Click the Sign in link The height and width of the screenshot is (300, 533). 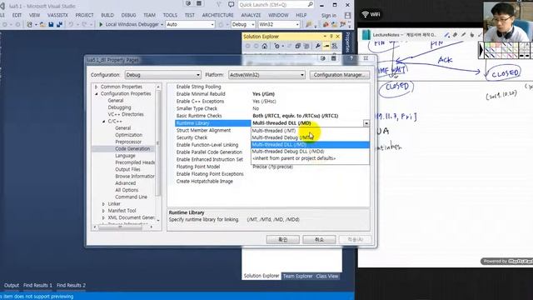tap(329, 15)
